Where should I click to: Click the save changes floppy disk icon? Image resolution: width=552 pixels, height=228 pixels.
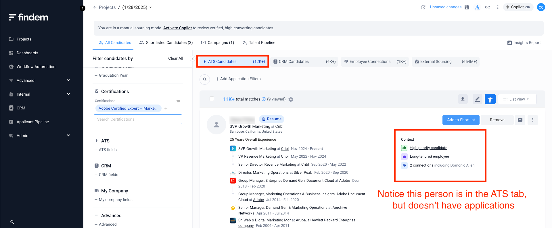pyautogui.click(x=467, y=7)
